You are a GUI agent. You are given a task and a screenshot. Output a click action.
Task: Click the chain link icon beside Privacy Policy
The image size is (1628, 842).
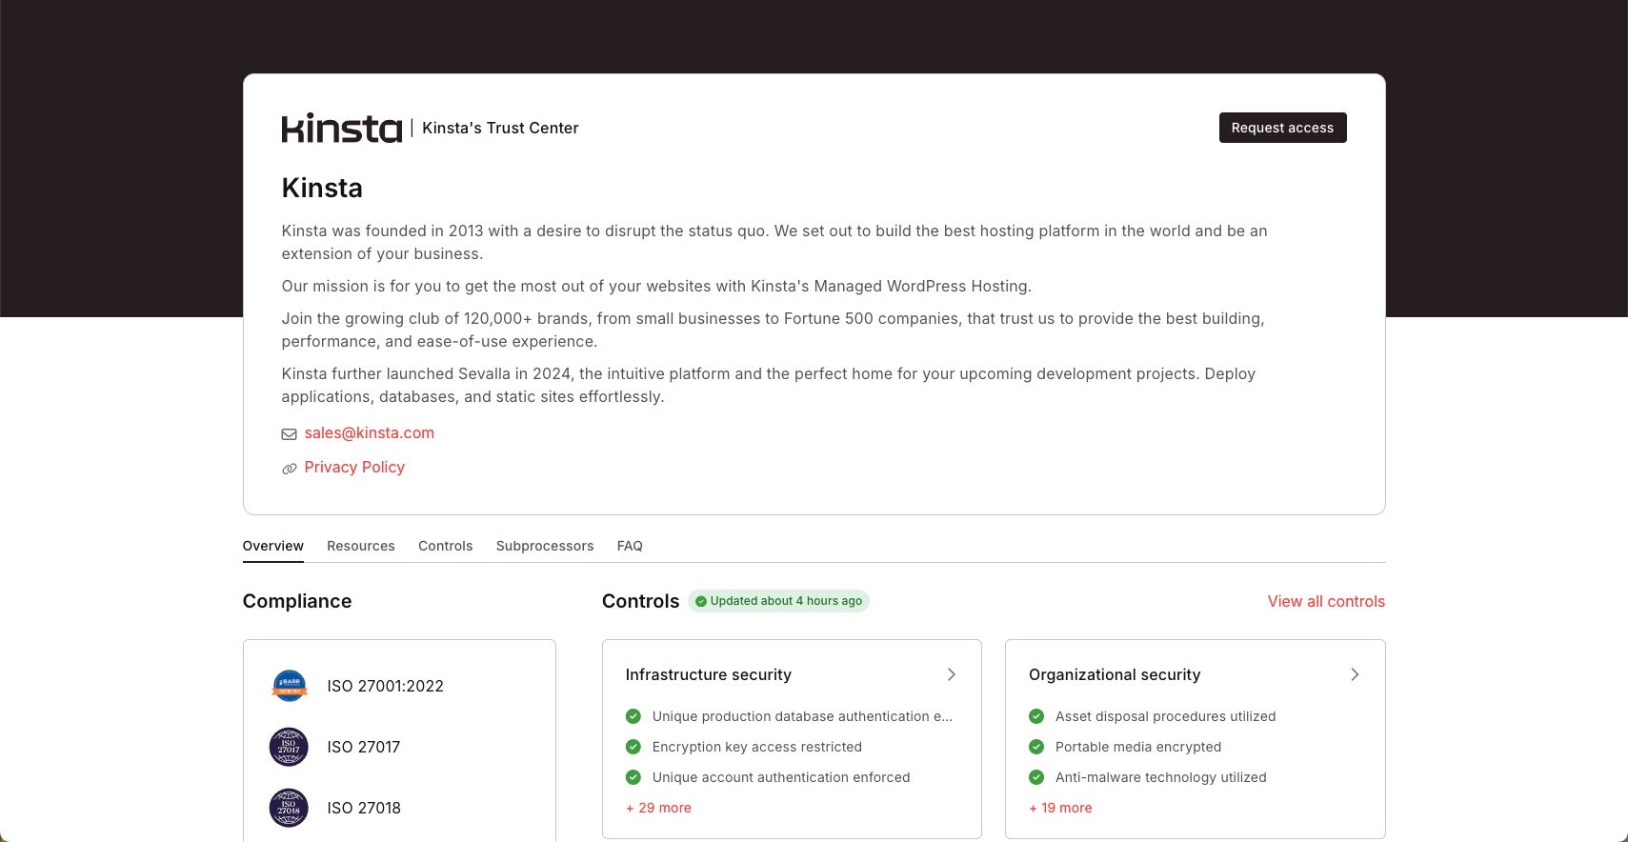tap(289, 469)
